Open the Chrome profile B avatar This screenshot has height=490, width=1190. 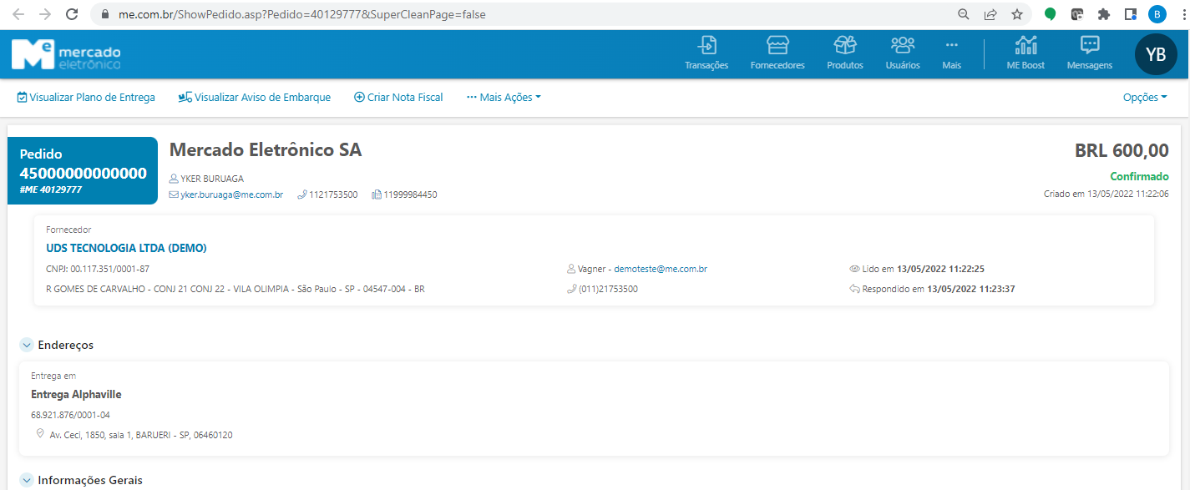point(1157,14)
